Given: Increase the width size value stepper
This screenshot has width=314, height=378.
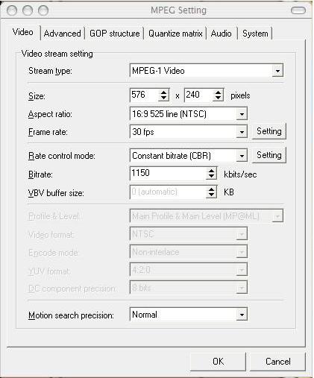Looking at the screenshot, I should point(163,92).
